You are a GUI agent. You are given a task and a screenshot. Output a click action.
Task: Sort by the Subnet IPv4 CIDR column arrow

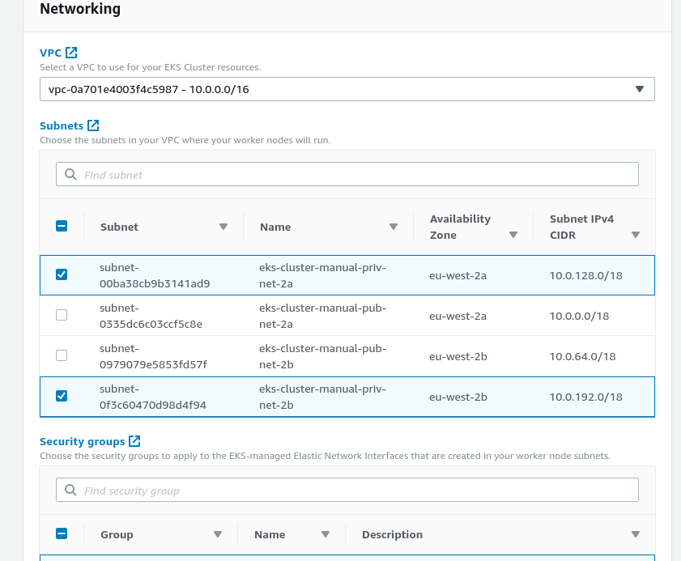[636, 235]
